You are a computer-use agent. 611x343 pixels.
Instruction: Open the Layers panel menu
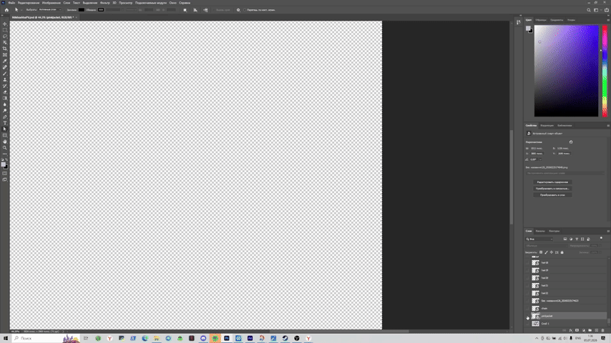click(x=608, y=231)
